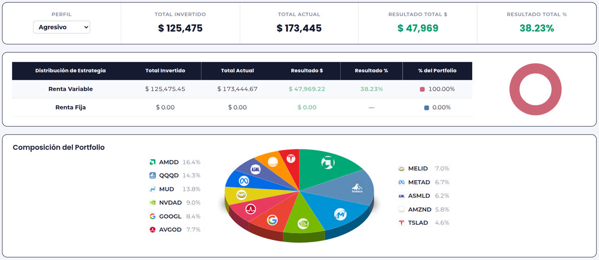The height and width of the screenshot is (260, 599).
Task: Click the $ 173,444.67 table cell
Action: pos(238,89)
